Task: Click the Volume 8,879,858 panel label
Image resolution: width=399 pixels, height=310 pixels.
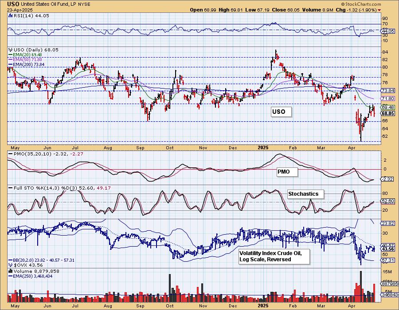Action: point(36,271)
